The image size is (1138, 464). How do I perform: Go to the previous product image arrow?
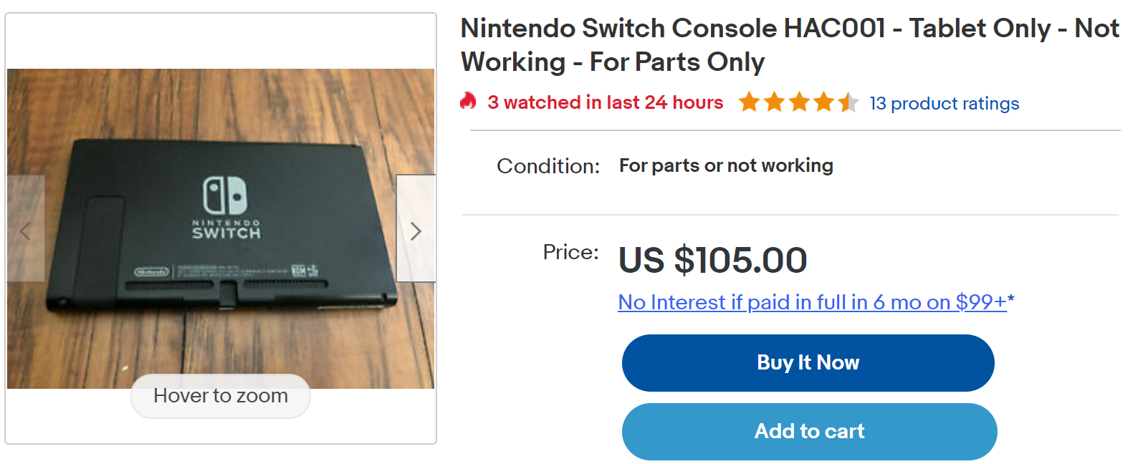(x=26, y=231)
